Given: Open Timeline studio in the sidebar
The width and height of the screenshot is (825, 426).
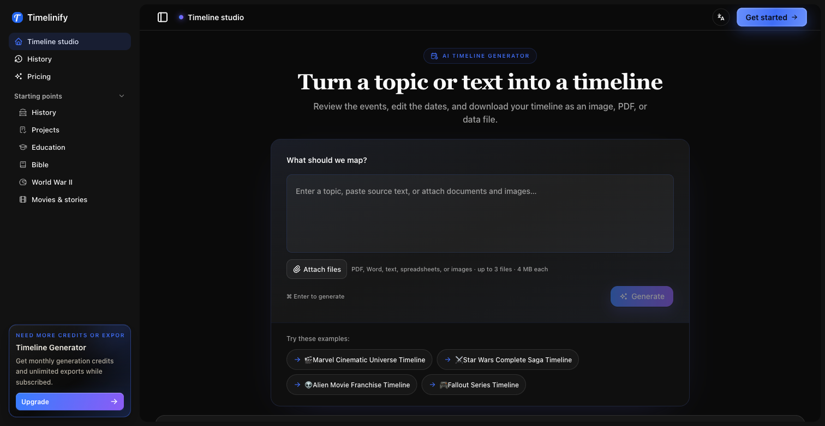Looking at the screenshot, I should point(70,41).
